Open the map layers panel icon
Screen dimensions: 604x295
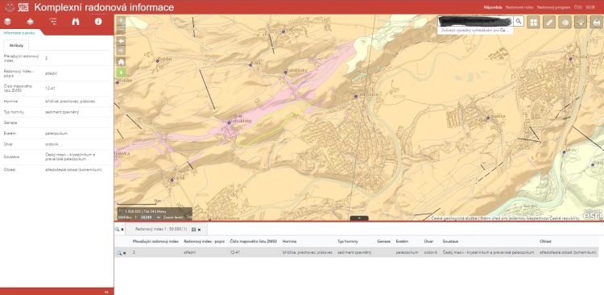(7, 22)
